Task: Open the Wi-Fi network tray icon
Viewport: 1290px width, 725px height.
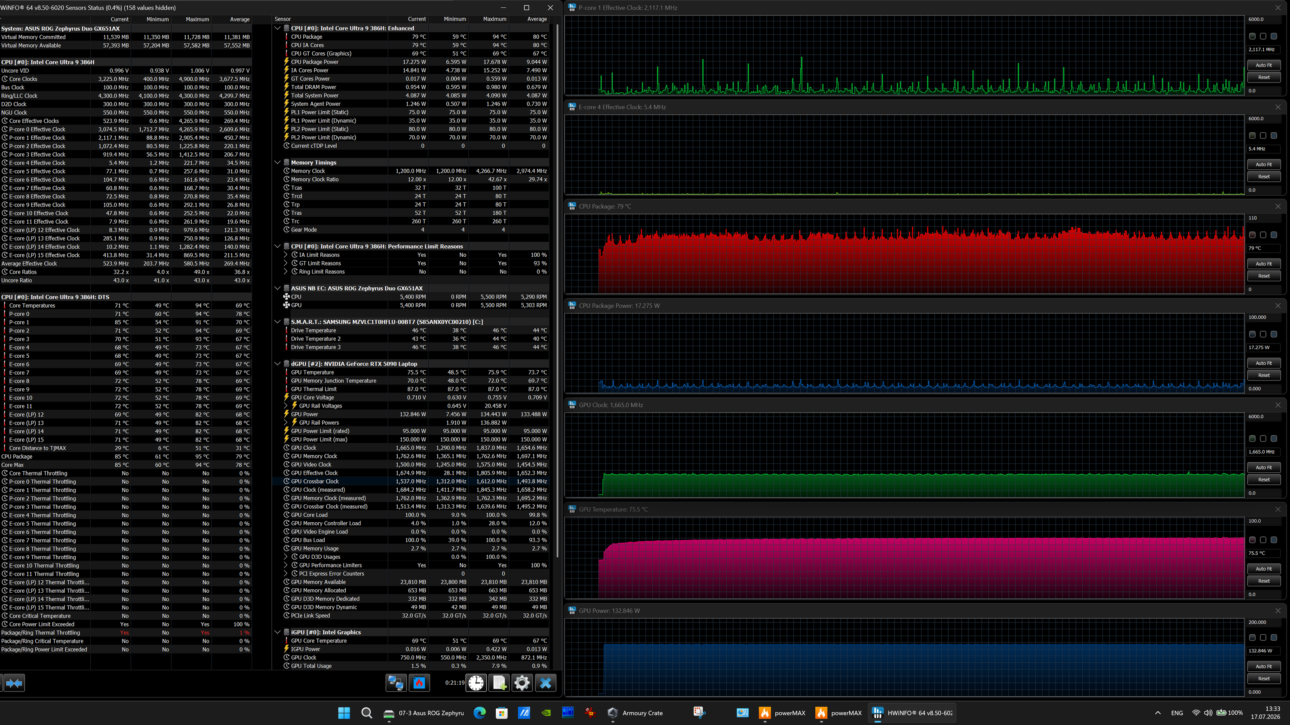Action: pyautogui.click(x=1196, y=713)
